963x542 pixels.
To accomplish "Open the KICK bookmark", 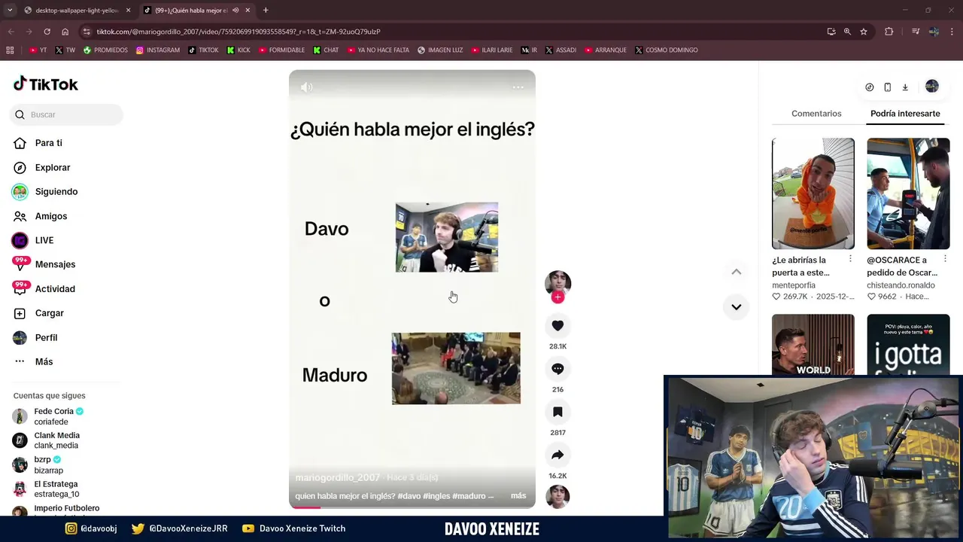I will [x=238, y=50].
